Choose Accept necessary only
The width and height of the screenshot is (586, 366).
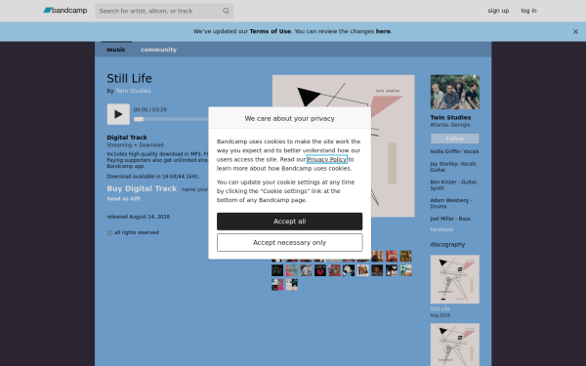[x=289, y=243]
